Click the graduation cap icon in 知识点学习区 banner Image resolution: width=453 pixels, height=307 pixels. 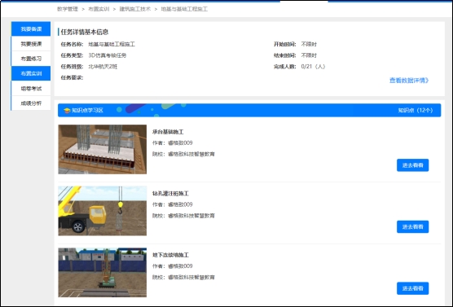click(x=67, y=110)
